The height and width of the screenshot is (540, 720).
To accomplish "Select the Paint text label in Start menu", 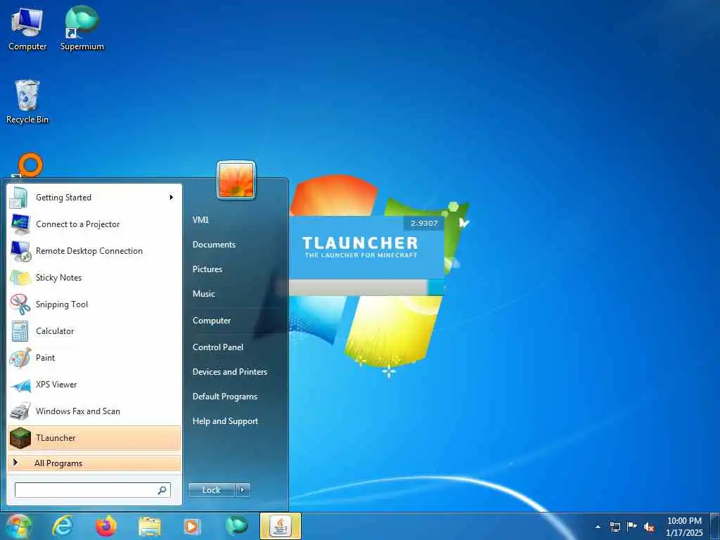I will pos(45,358).
